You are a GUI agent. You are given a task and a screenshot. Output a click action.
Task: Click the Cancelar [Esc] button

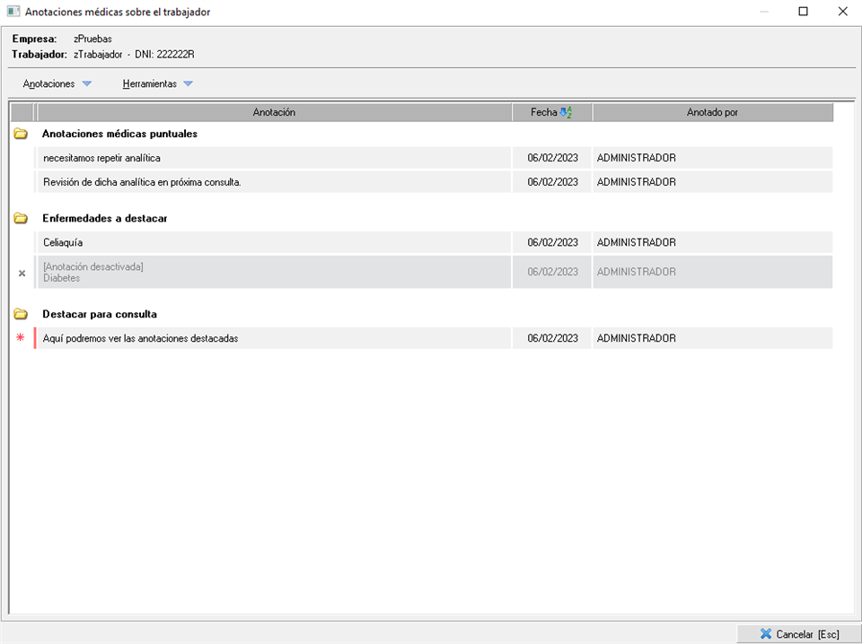point(799,634)
